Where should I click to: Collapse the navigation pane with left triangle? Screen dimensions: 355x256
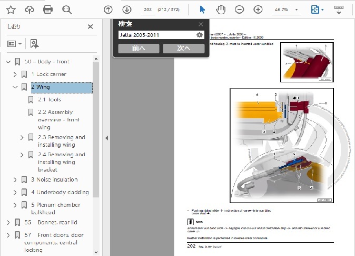click(106, 138)
